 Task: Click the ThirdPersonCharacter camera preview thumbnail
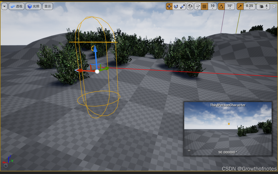(228, 129)
